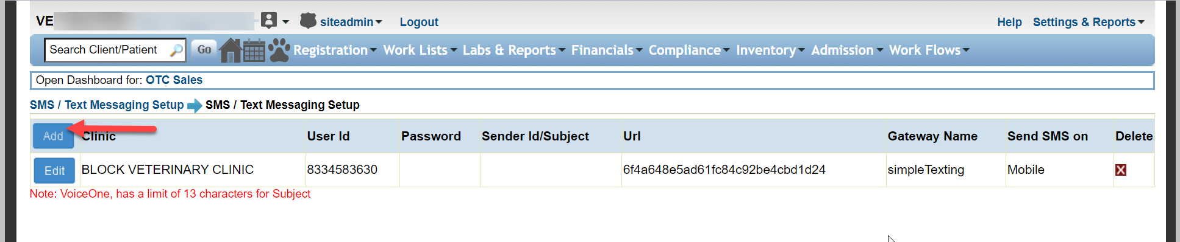This screenshot has height=242, width=1180.
Task: Expand Settings & Reports dropdown
Action: [x=1089, y=22]
